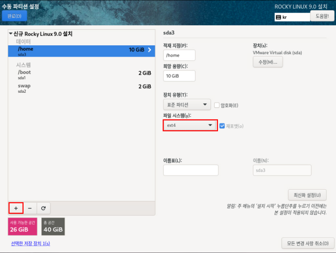Click the 데이터 section heading
Screen dimensions: 336x253
[24, 42]
